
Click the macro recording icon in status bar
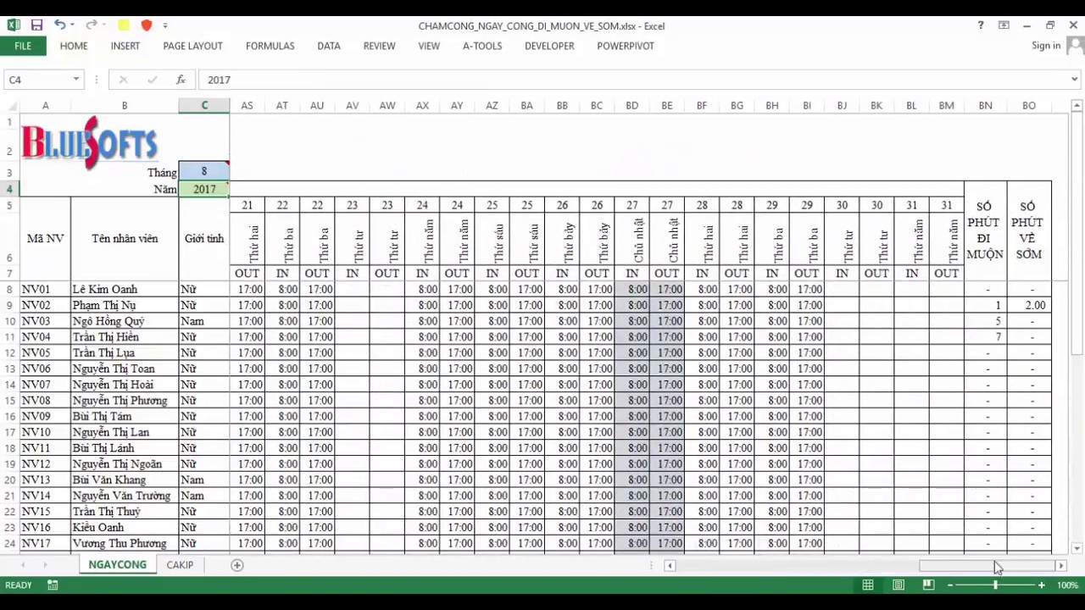pos(53,585)
